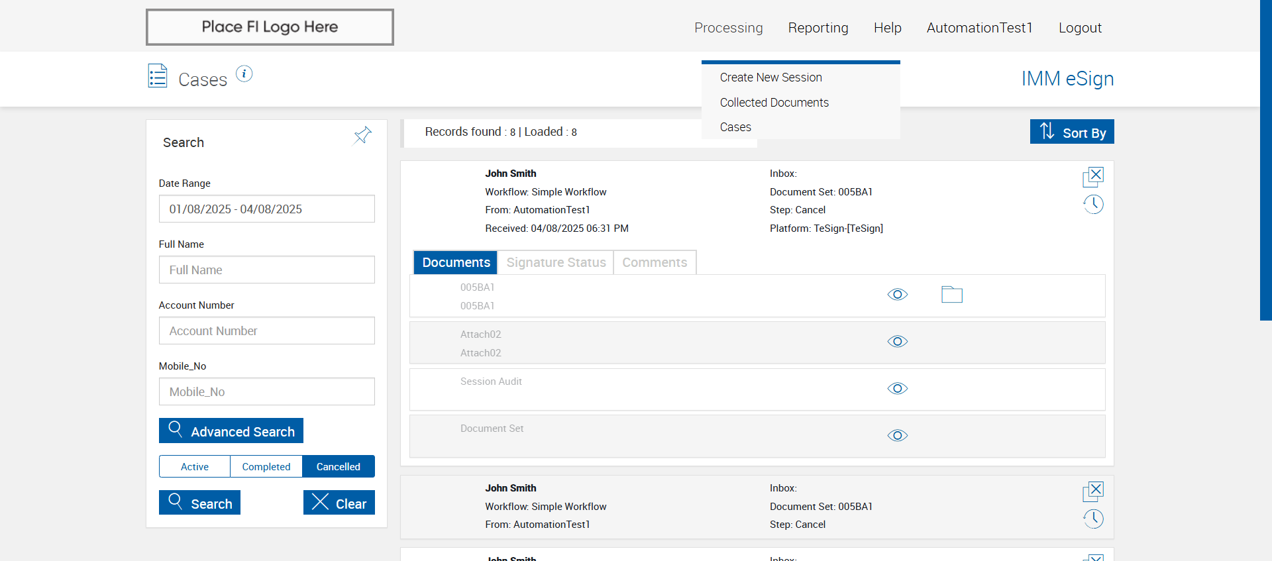View Attach02 document via eye icon
The width and height of the screenshot is (1272, 561).
(897, 341)
